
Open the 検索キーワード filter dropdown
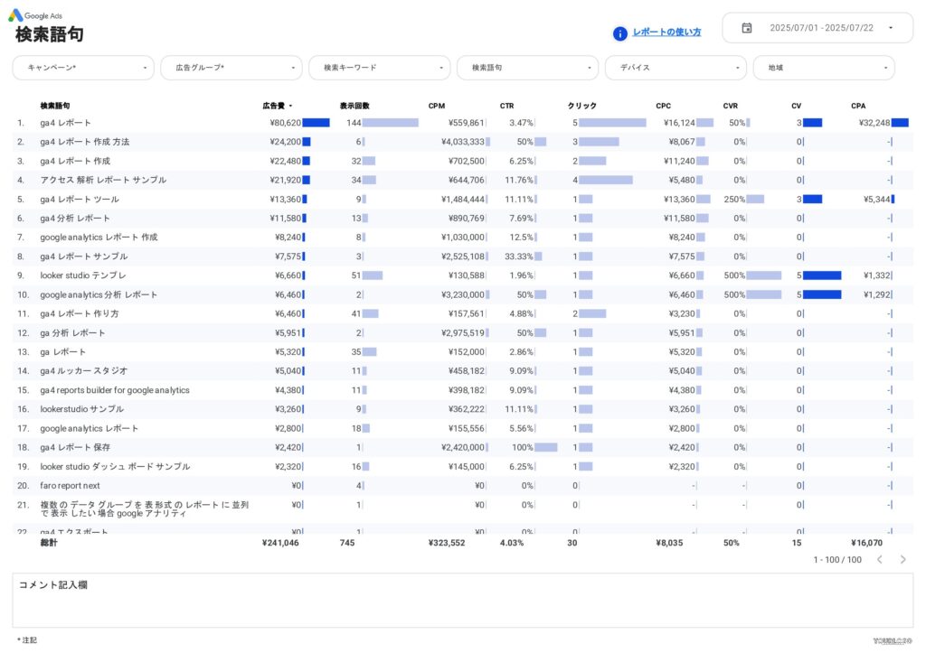[x=379, y=67]
